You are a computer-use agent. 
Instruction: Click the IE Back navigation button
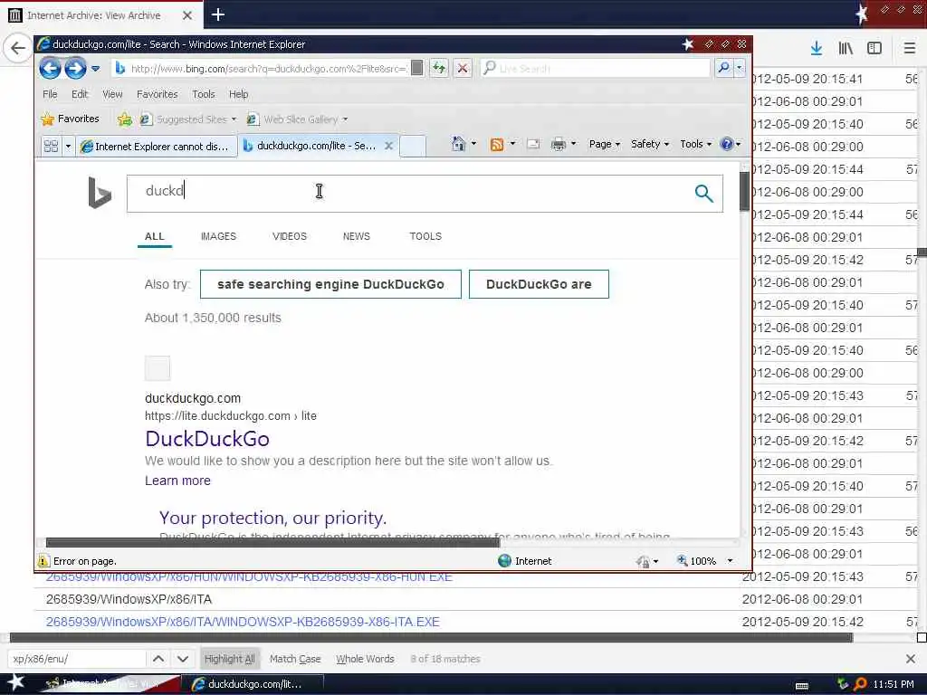(x=51, y=69)
